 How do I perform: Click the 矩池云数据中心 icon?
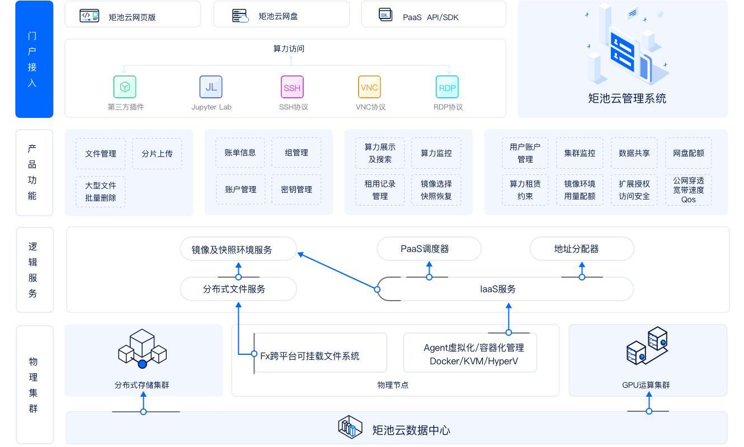[350, 428]
